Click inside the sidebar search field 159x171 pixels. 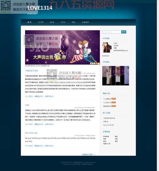(112, 32)
